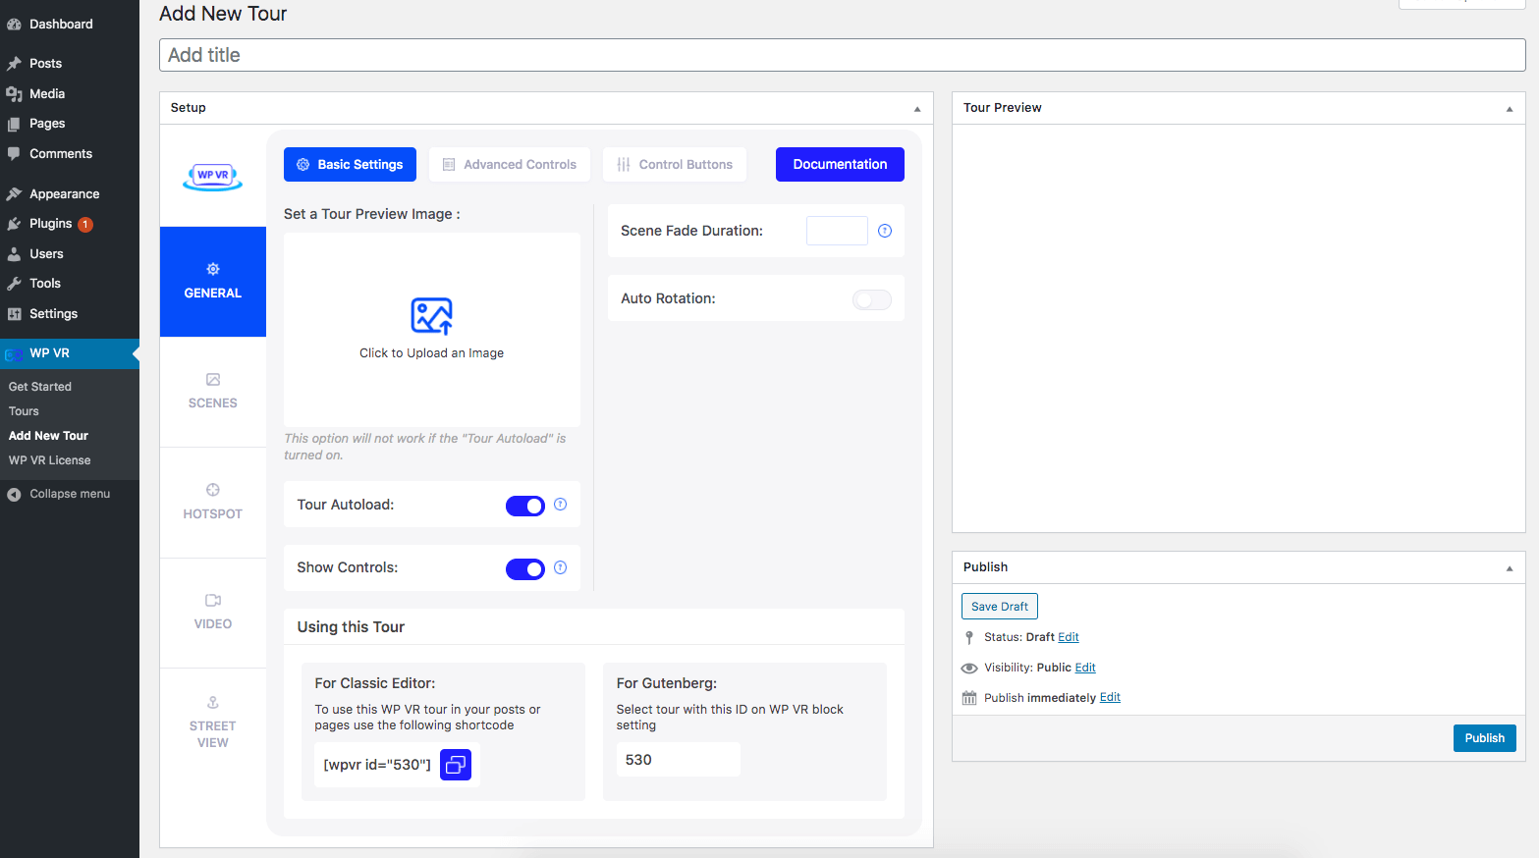This screenshot has width=1539, height=858.
Task: Select the STREET VIEW vertical tab
Action: pos(213,723)
